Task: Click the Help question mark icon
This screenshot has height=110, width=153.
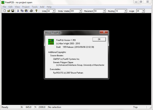Action: (36, 11)
